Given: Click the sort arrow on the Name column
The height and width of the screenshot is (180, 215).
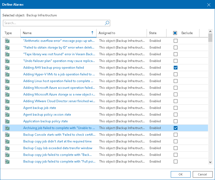Looking at the screenshot, I should click(92, 33).
